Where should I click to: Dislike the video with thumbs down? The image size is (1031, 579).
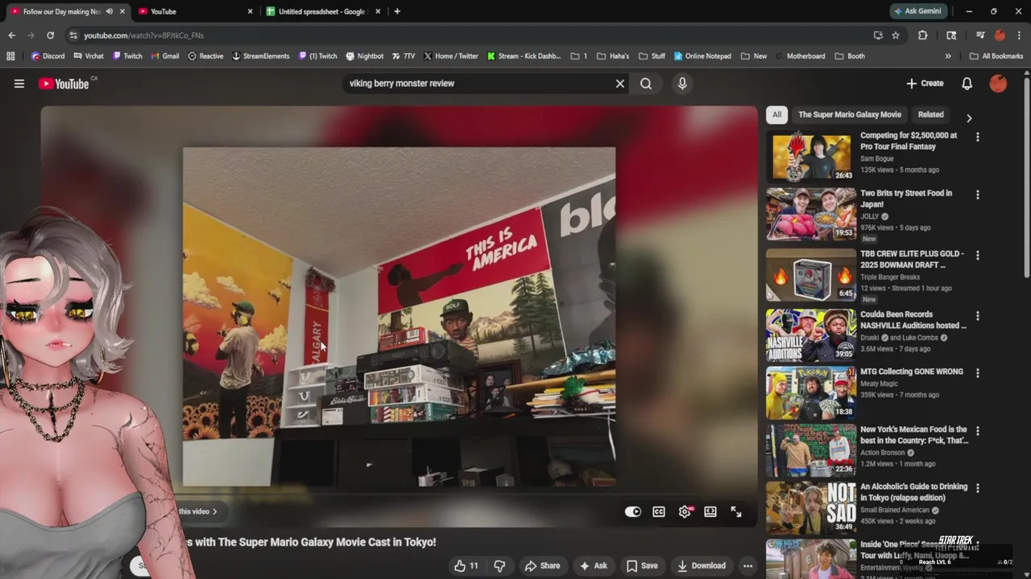coord(499,566)
